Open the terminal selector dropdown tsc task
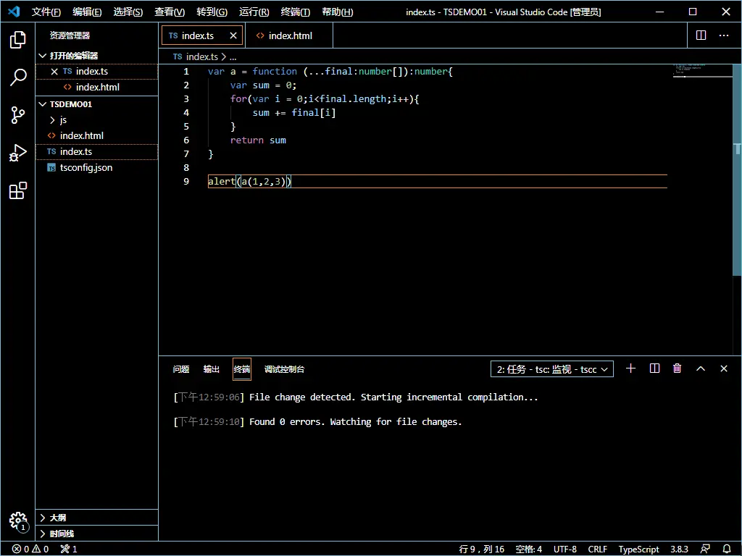This screenshot has height=556, width=742. click(x=551, y=369)
